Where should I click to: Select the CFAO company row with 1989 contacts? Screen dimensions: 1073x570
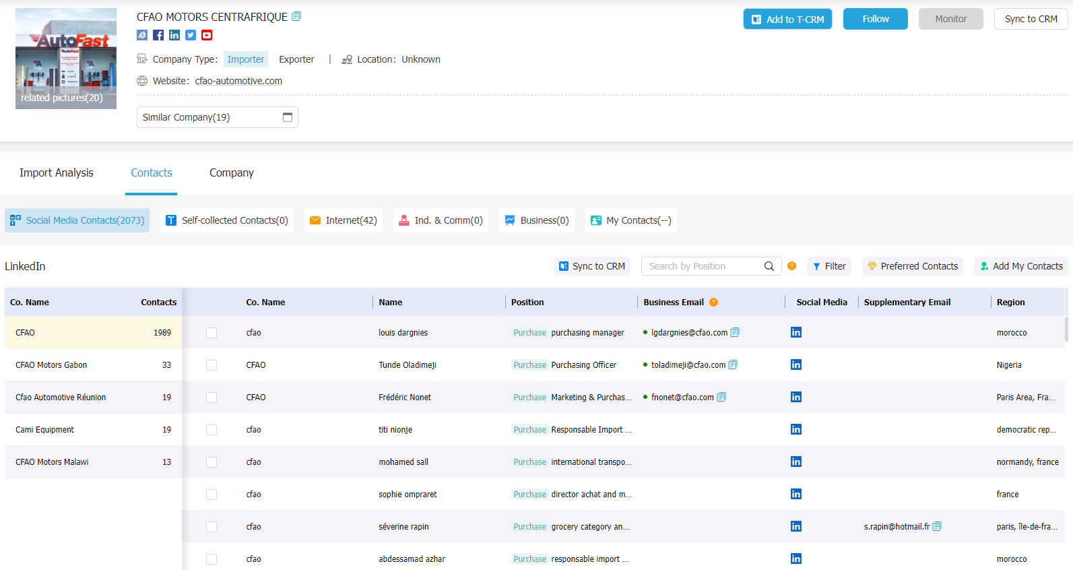click(x=93, y=333)
